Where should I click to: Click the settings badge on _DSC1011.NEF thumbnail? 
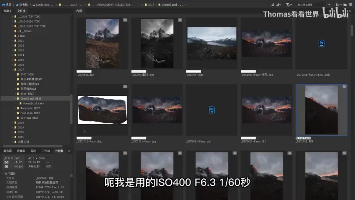[344, 87]
